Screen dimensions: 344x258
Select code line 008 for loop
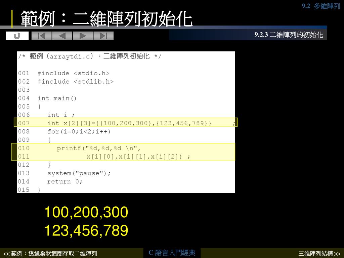pyautogui.click(x=64, y=131)
